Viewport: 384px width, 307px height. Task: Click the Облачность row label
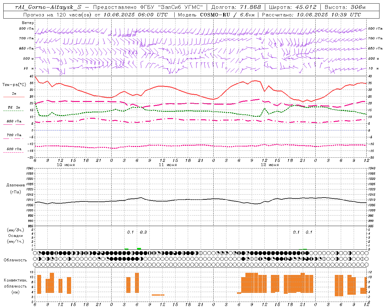point(15,260)
